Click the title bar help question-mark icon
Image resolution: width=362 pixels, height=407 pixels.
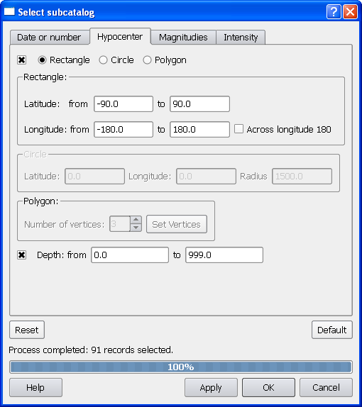[x=334, y=12]
